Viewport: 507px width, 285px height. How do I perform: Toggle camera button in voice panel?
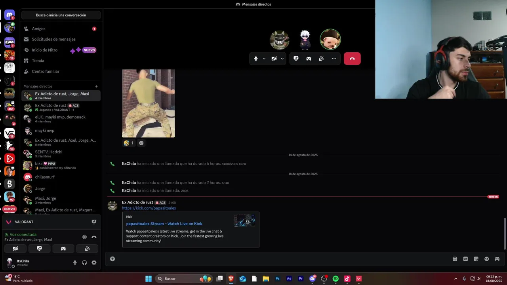(15, 249)
